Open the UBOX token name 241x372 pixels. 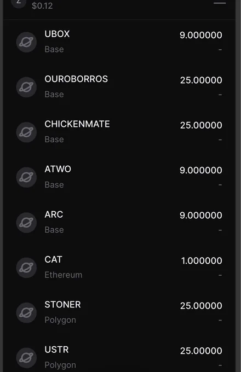[57, 34]
